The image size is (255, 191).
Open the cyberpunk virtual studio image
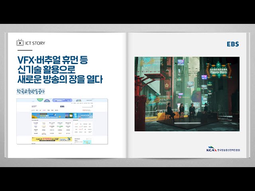point(187,94)
